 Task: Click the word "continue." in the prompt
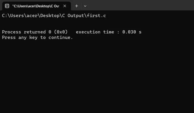61,37
